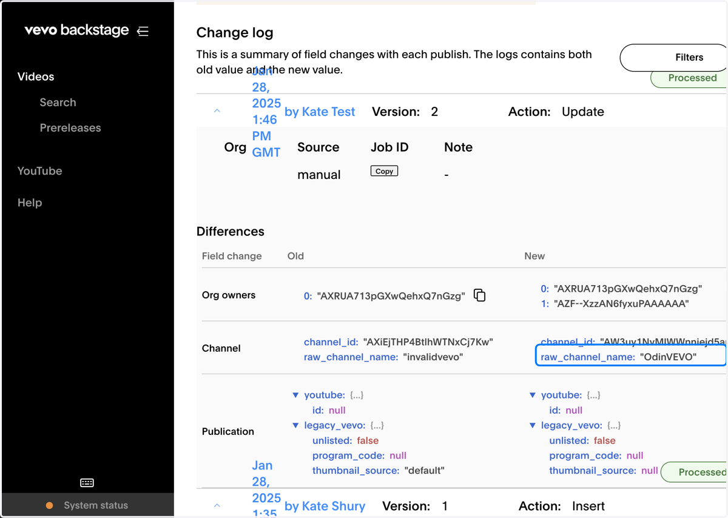Collapse the Version 1 Kate Shury entry
Image resolution: width=728 pixels, height=518 pixels.
[217, 506]
